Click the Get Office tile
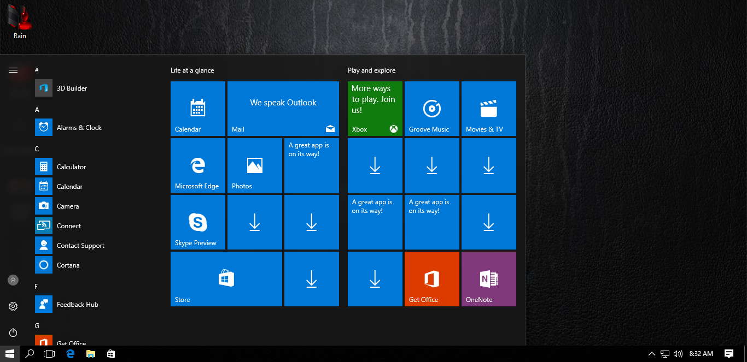The height and width of the screenshot is (362, 747). [432, 279]
